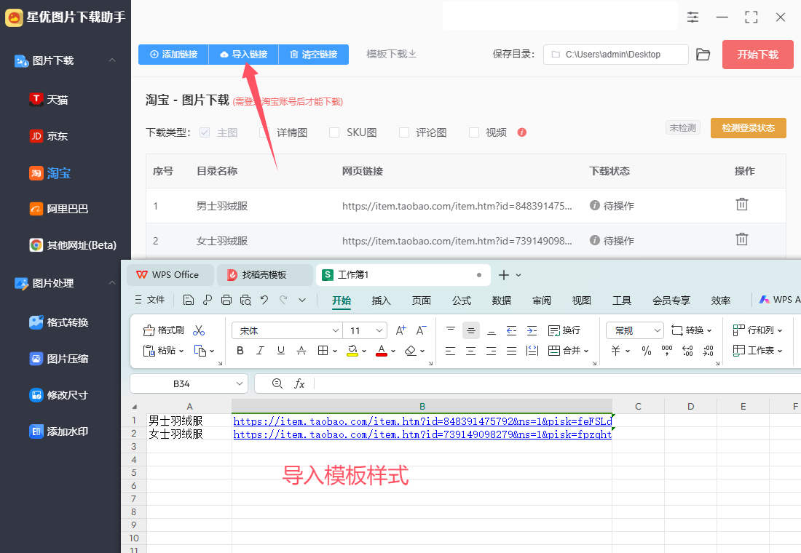This screenshot has height=553, width=801.
Task: Open 京东 in the sidebar
Action: pyautogui.click(x=49, y=136)
